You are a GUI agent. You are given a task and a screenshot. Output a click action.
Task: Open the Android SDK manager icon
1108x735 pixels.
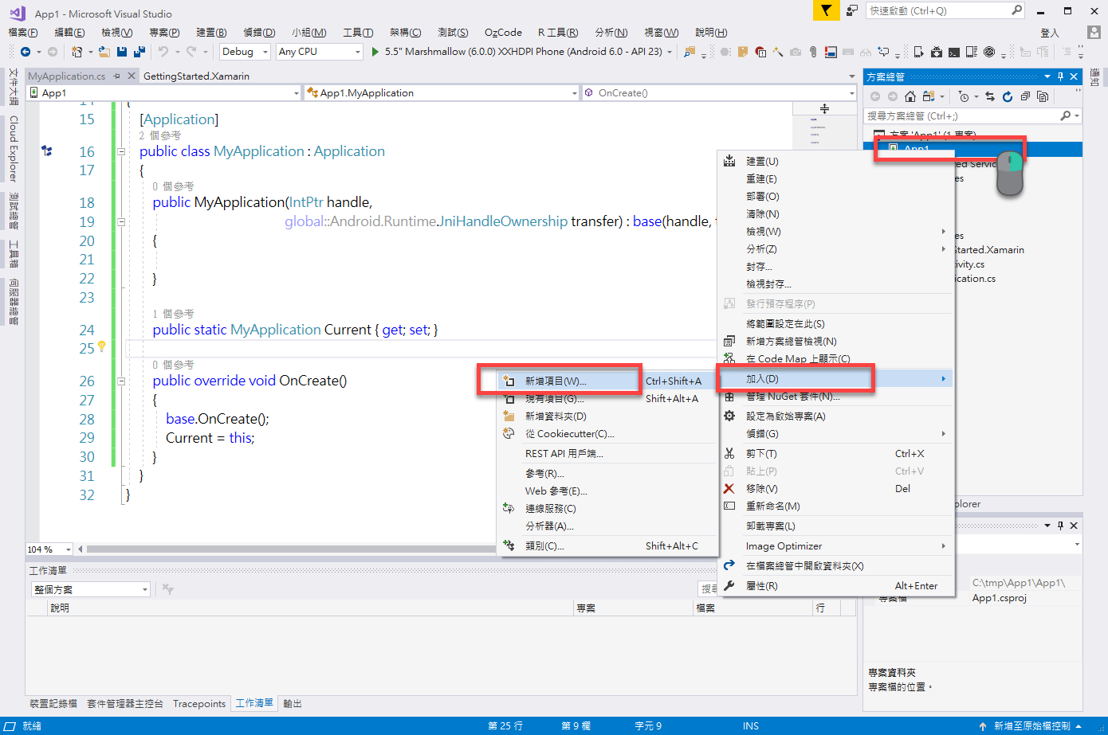[936, 52]
